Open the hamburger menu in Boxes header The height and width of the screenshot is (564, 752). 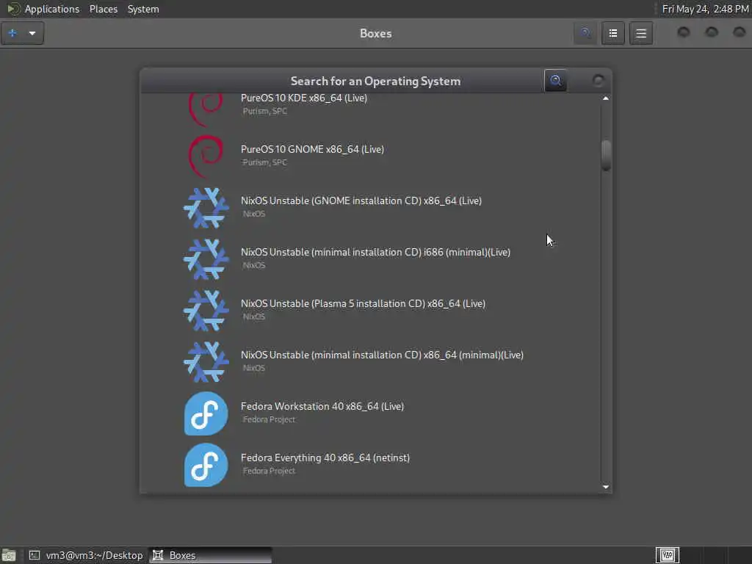point(640,33)
